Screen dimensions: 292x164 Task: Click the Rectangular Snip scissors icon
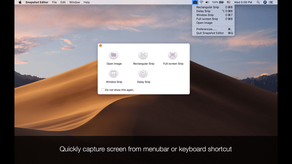(143, 55)
